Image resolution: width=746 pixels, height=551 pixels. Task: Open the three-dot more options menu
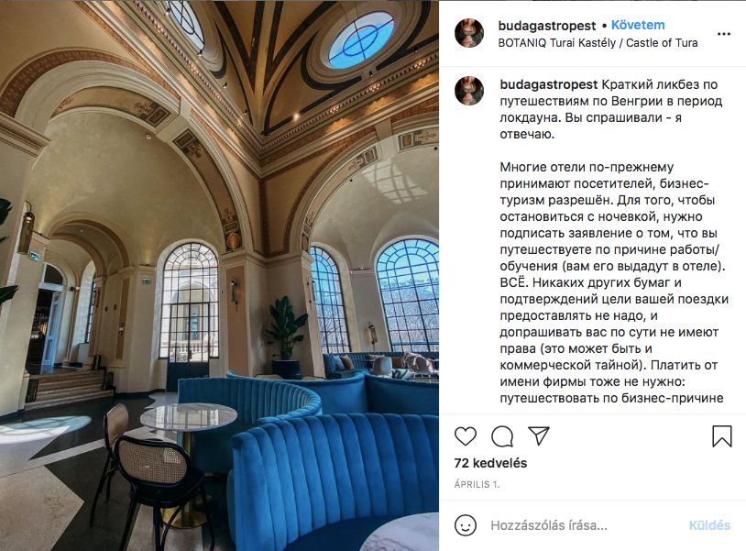[x=724, y=34]
